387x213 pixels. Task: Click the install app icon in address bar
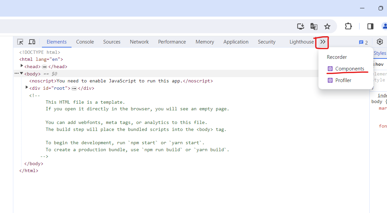(x=300, y=26)
